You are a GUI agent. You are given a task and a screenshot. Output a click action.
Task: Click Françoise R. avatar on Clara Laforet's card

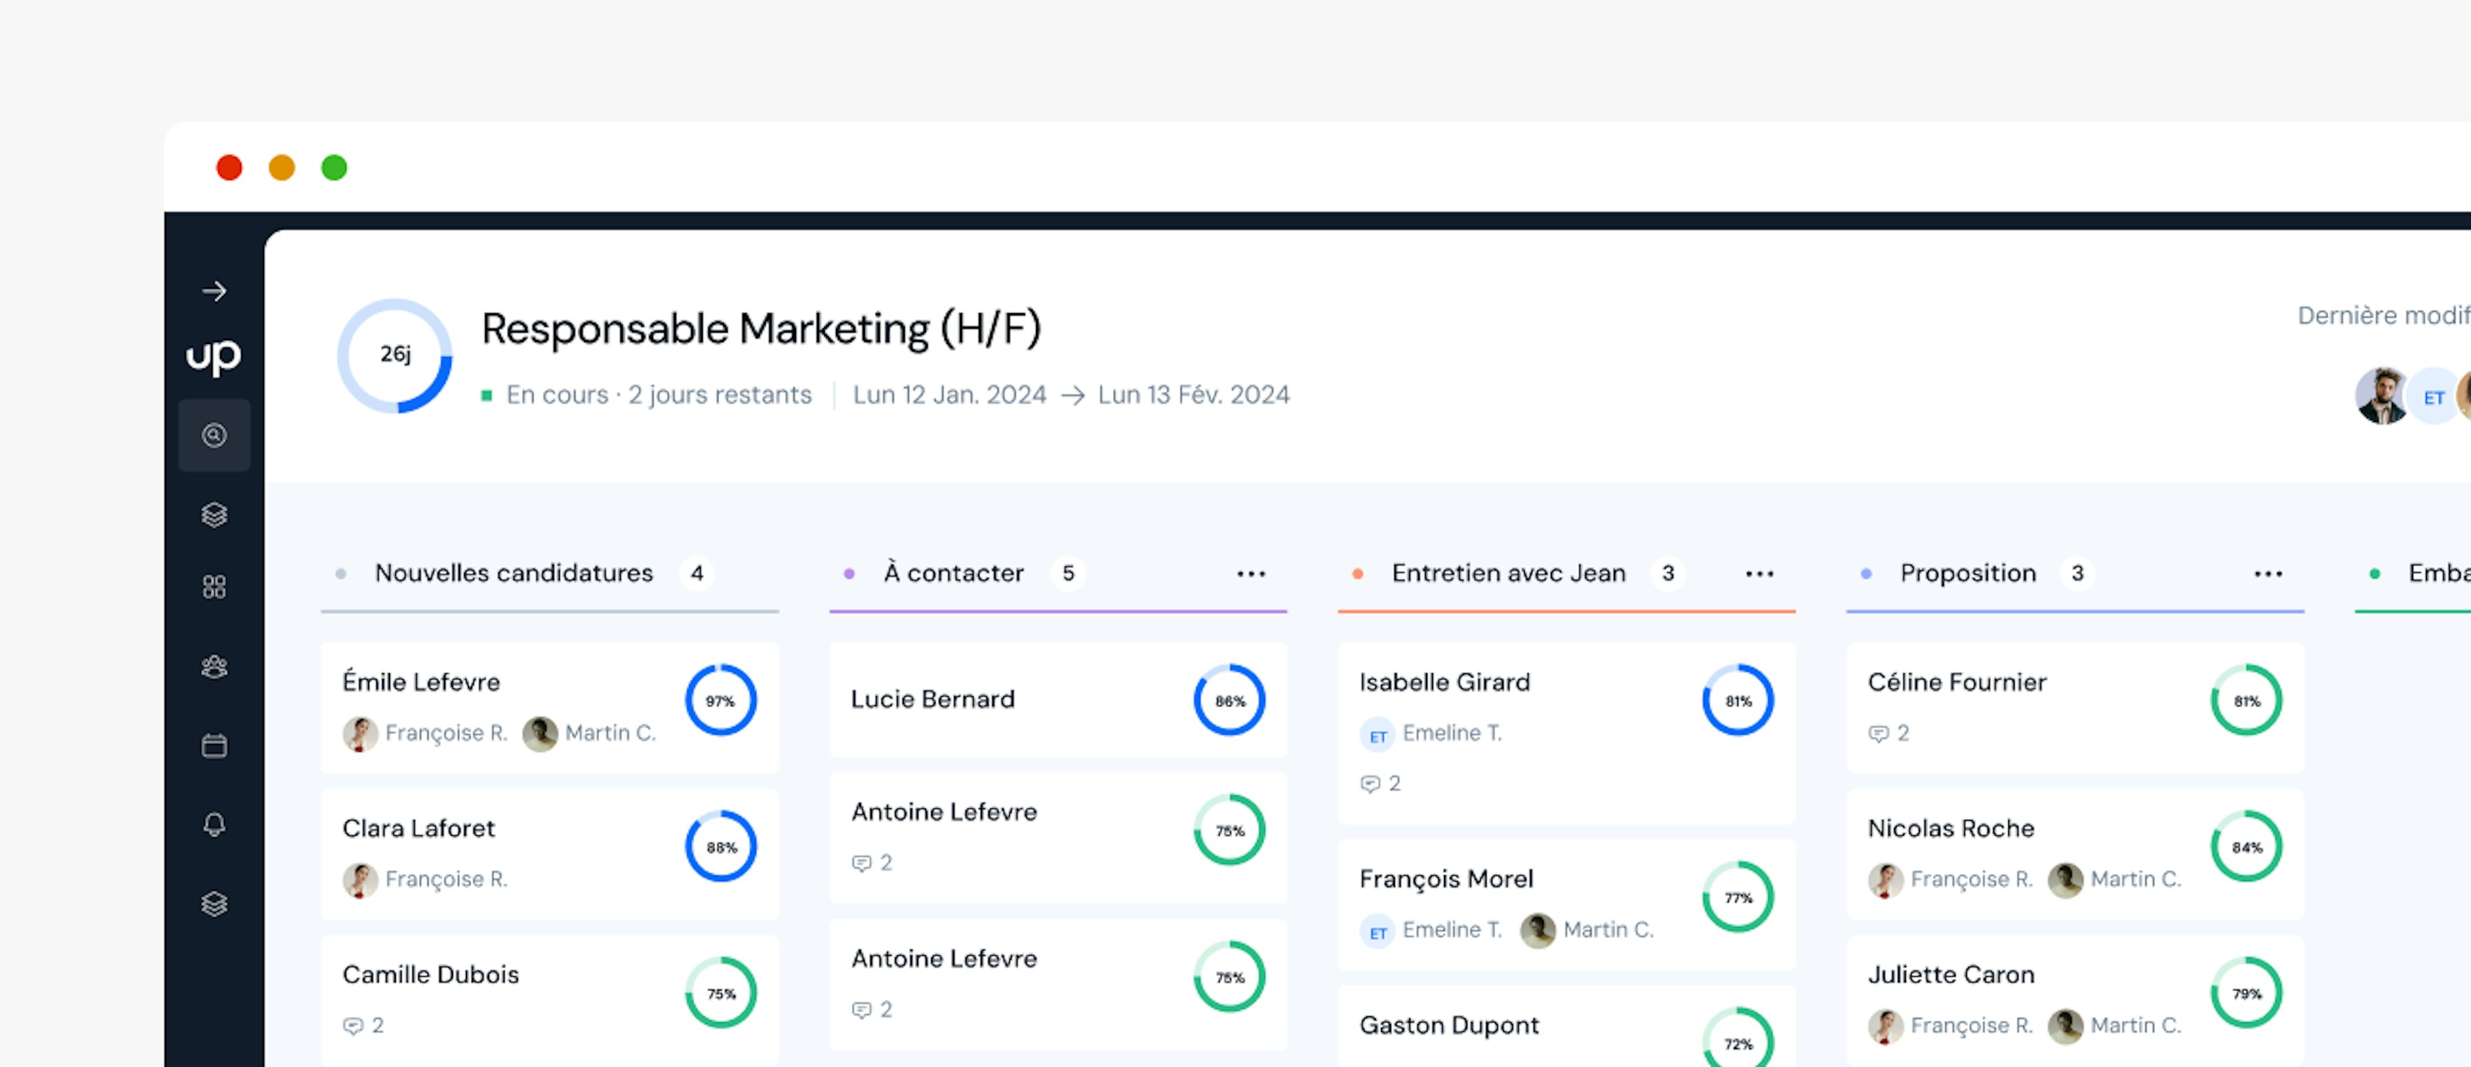(360, 879)
